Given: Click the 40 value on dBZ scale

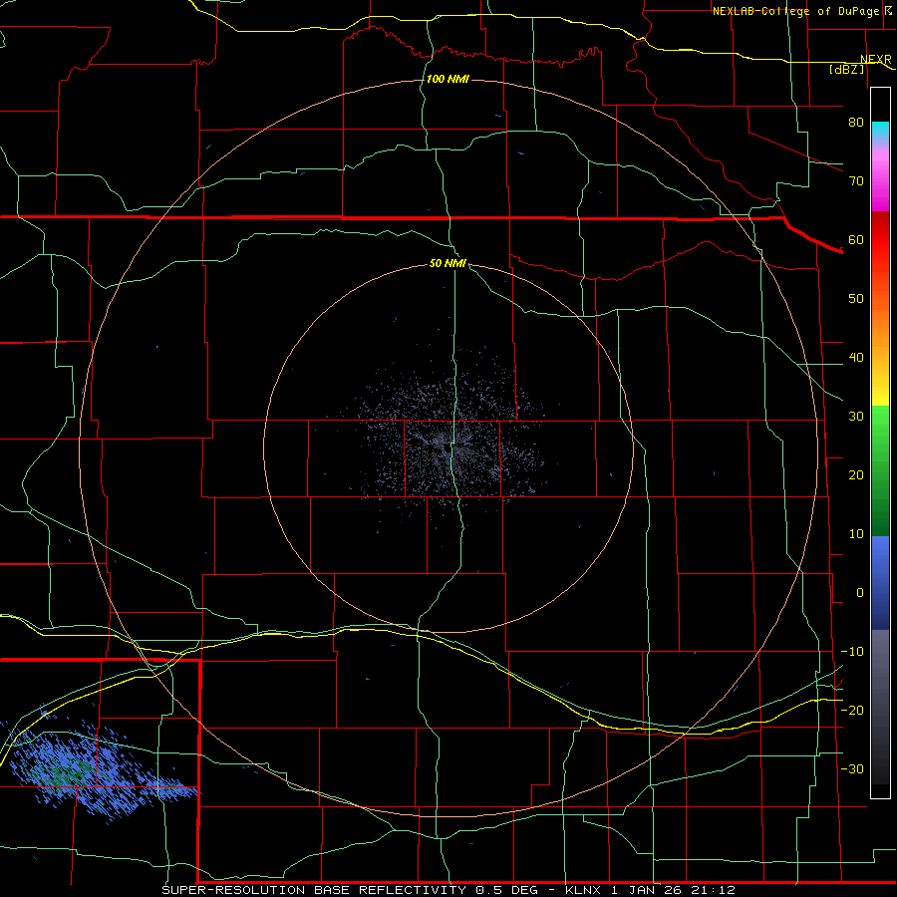Looking at the screenshot, I should [x=856, y=358].
